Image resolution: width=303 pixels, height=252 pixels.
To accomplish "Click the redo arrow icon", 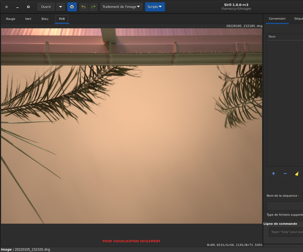I will tap(93, 7).
